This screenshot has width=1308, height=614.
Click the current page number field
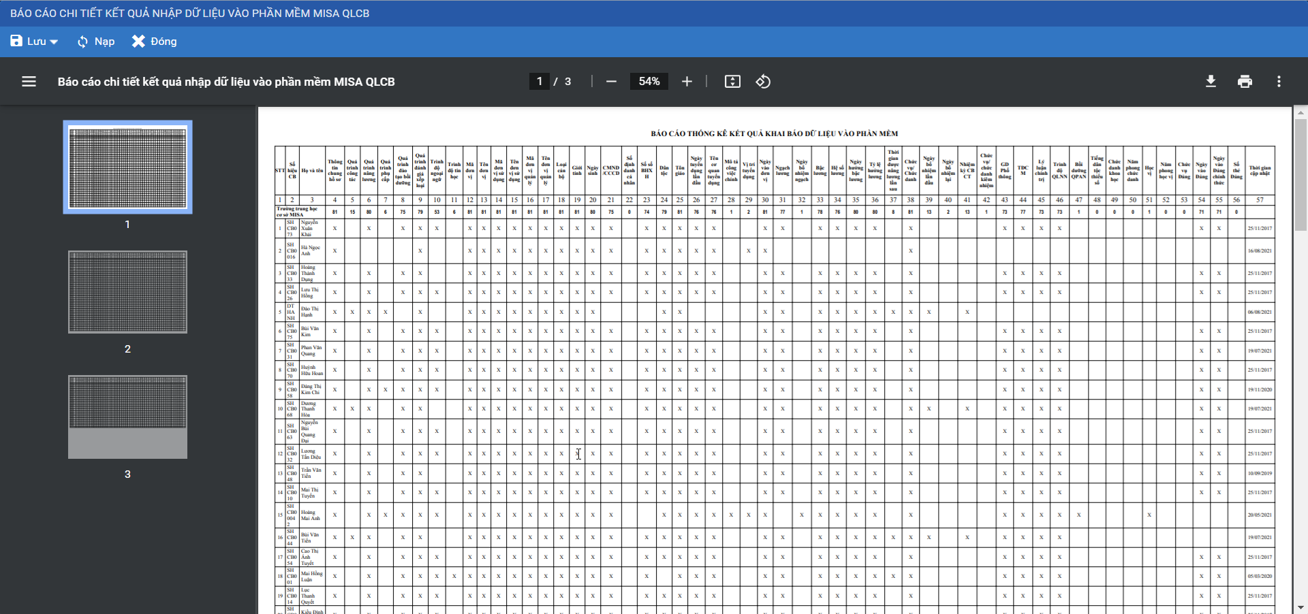[540, 82]
